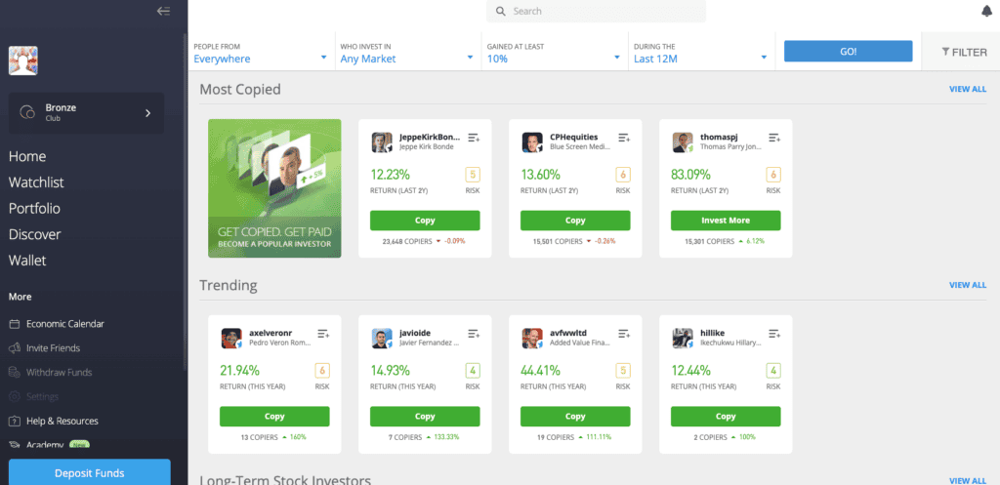The image size is (1000, 485).
Task: Add CPHequities to watchlist icon
Action: click(x=624, y=138)
